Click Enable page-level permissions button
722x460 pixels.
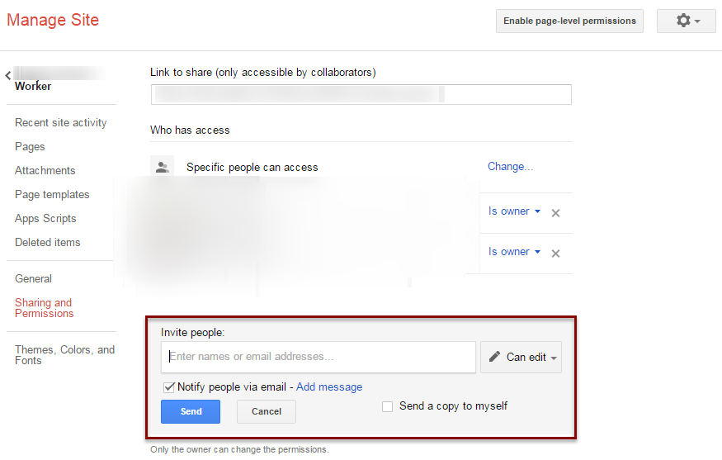pos(569,21)
